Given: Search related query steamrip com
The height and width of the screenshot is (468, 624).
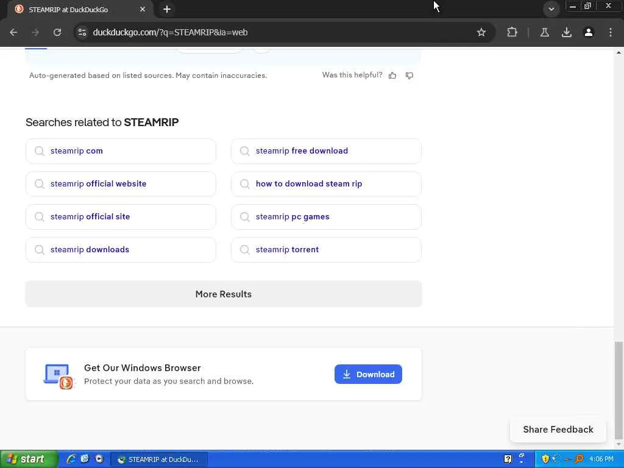Looking at the screenshot, I should [x=121, y=151].
